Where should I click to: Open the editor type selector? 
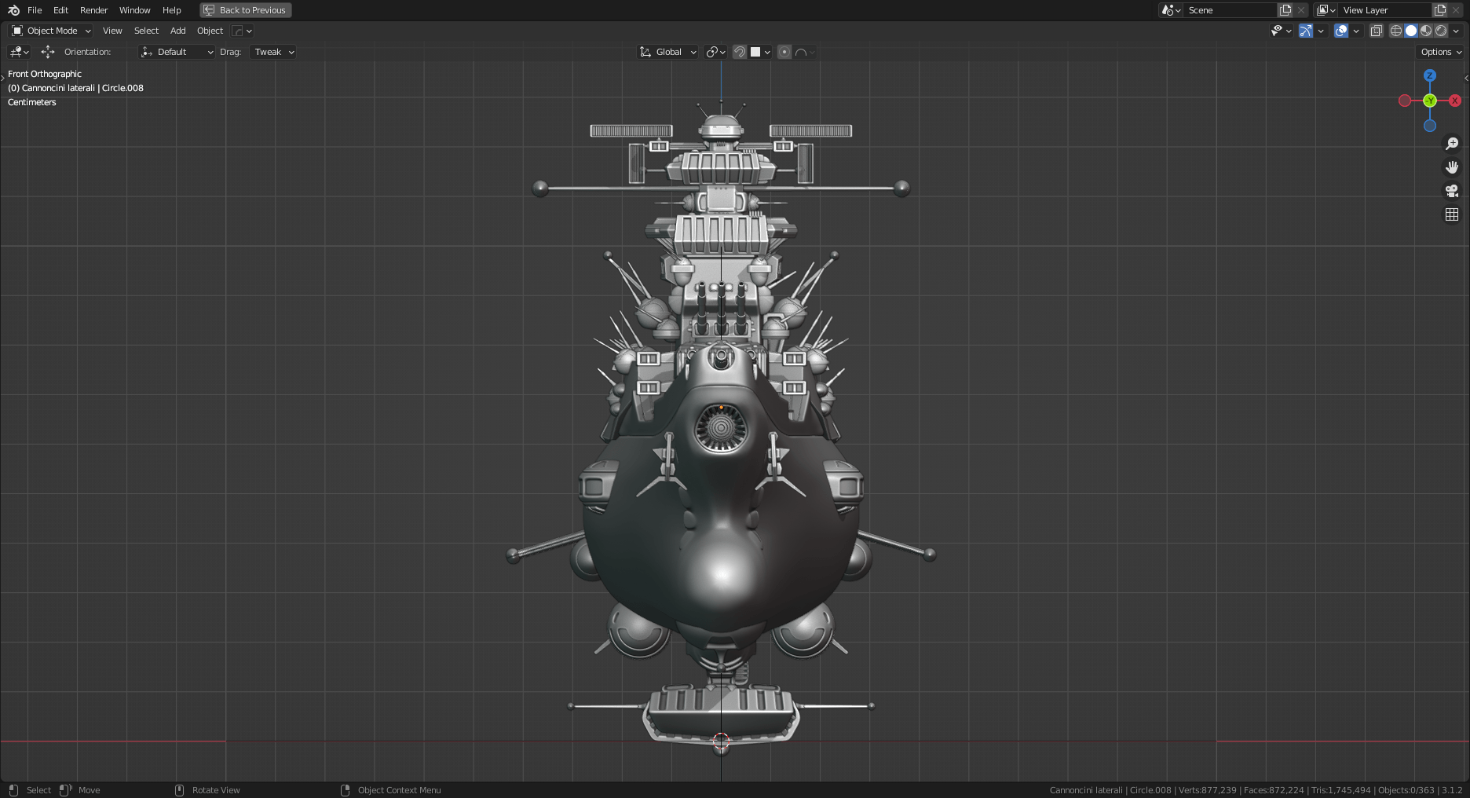19,52
